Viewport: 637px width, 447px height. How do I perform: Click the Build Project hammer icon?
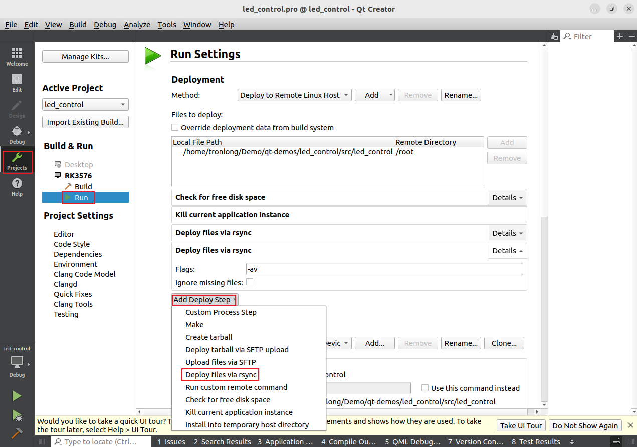pos(17,433)
